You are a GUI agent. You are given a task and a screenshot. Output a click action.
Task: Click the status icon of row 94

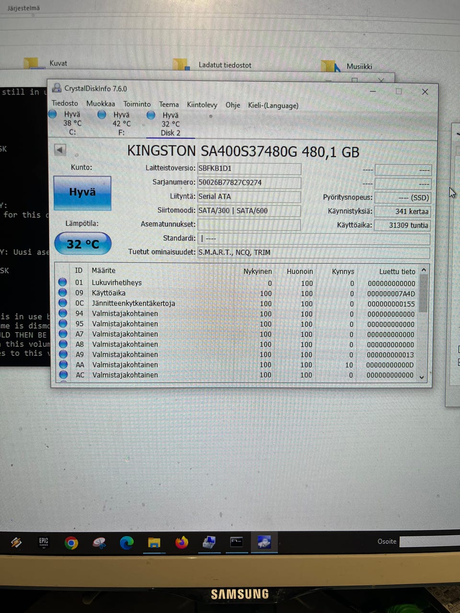pyautogui.click(x=63, y=313)
